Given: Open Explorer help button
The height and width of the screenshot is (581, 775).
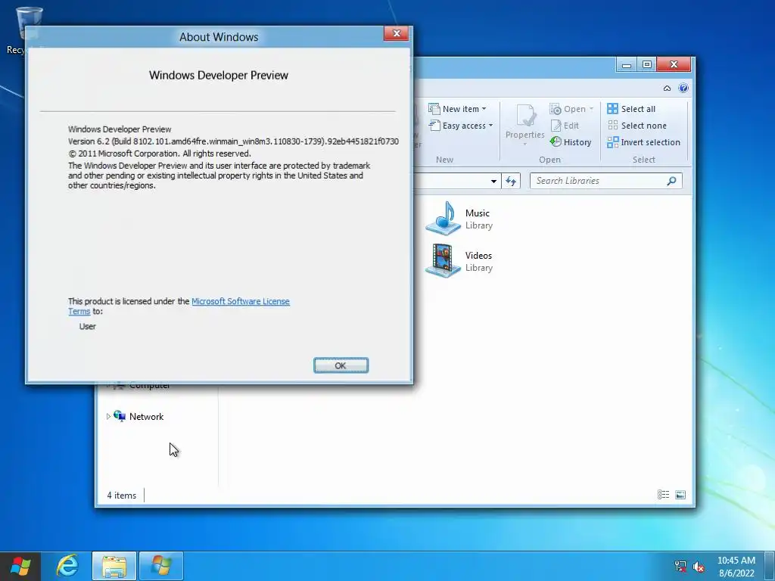Looking at the screenshot, I should point(683,88).
